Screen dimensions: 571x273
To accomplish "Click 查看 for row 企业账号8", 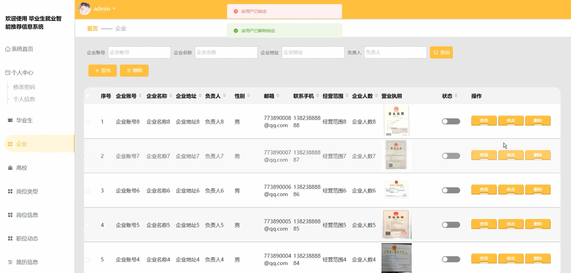I will (484, 121).
